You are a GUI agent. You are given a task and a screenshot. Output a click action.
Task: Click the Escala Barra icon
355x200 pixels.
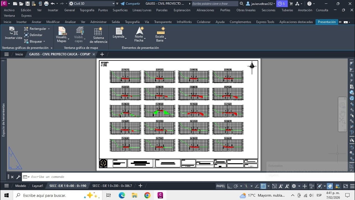click(161, 30)
